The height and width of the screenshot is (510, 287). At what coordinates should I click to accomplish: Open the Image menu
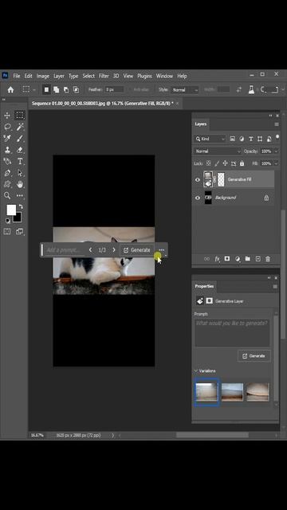coord(42,76)
